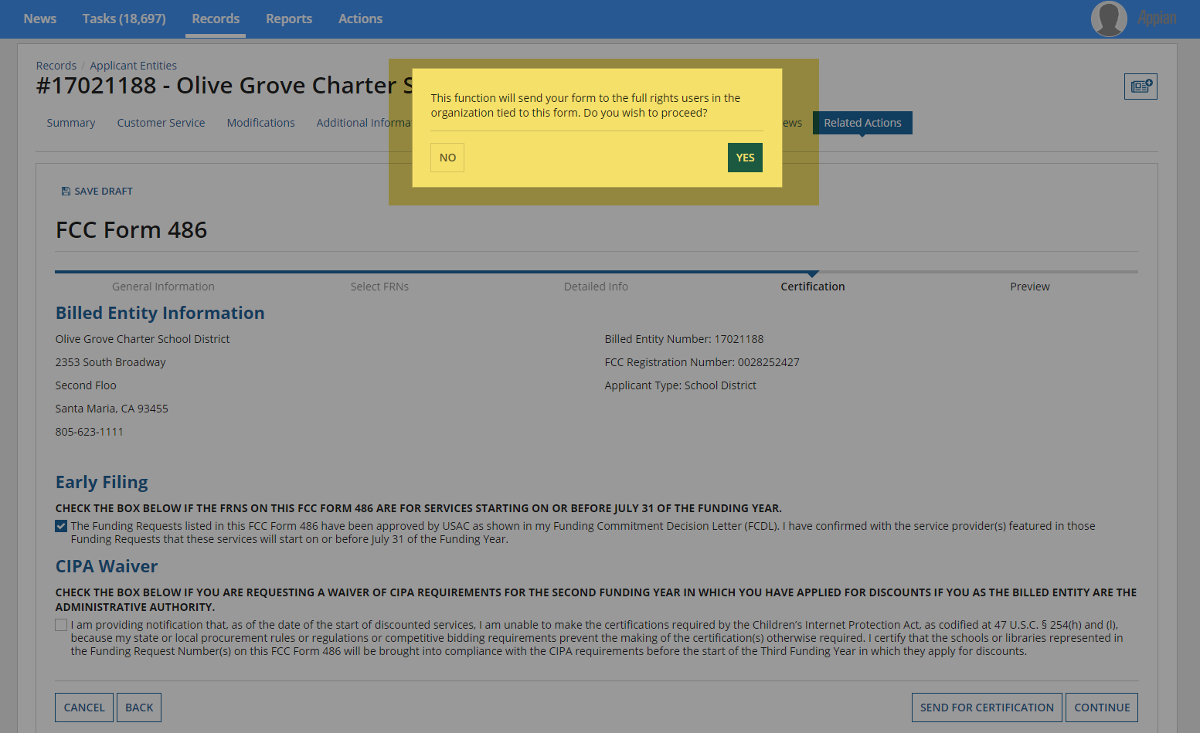
Task: Click the Olive Grove Charter School District name
Action: coord(143,339)
